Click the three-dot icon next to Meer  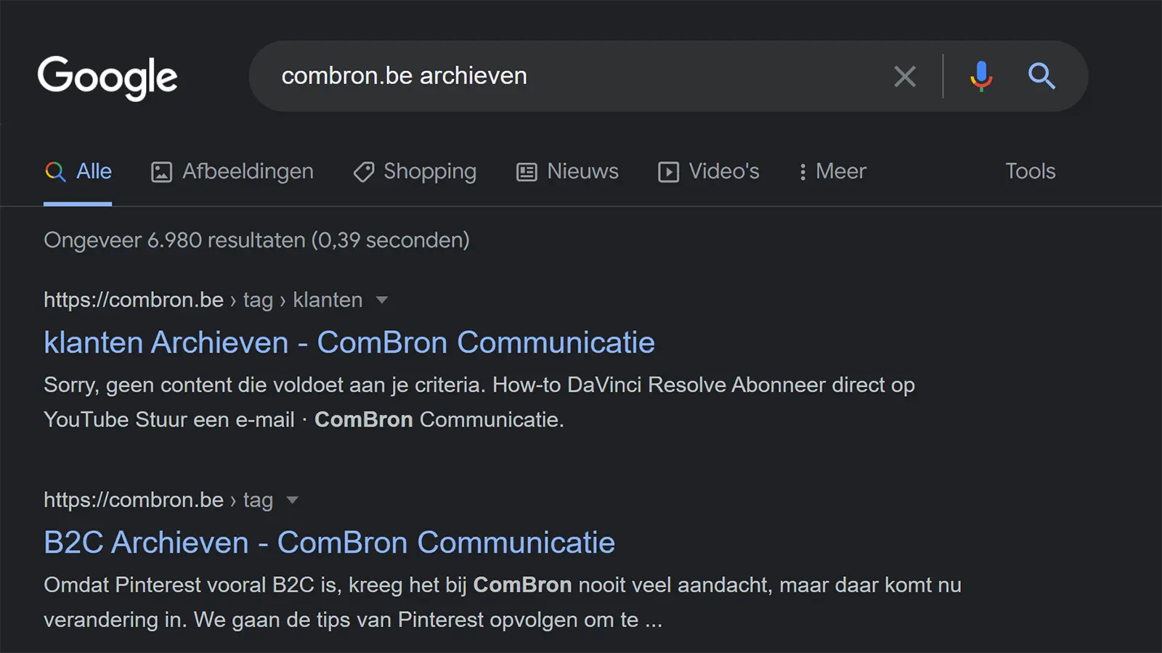click(802, 172)
